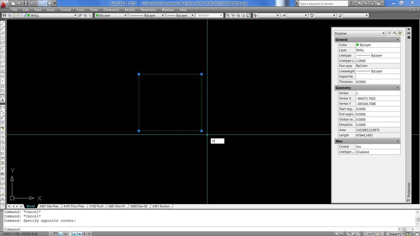Select the Rectangle draw tool

coord(3,43)
